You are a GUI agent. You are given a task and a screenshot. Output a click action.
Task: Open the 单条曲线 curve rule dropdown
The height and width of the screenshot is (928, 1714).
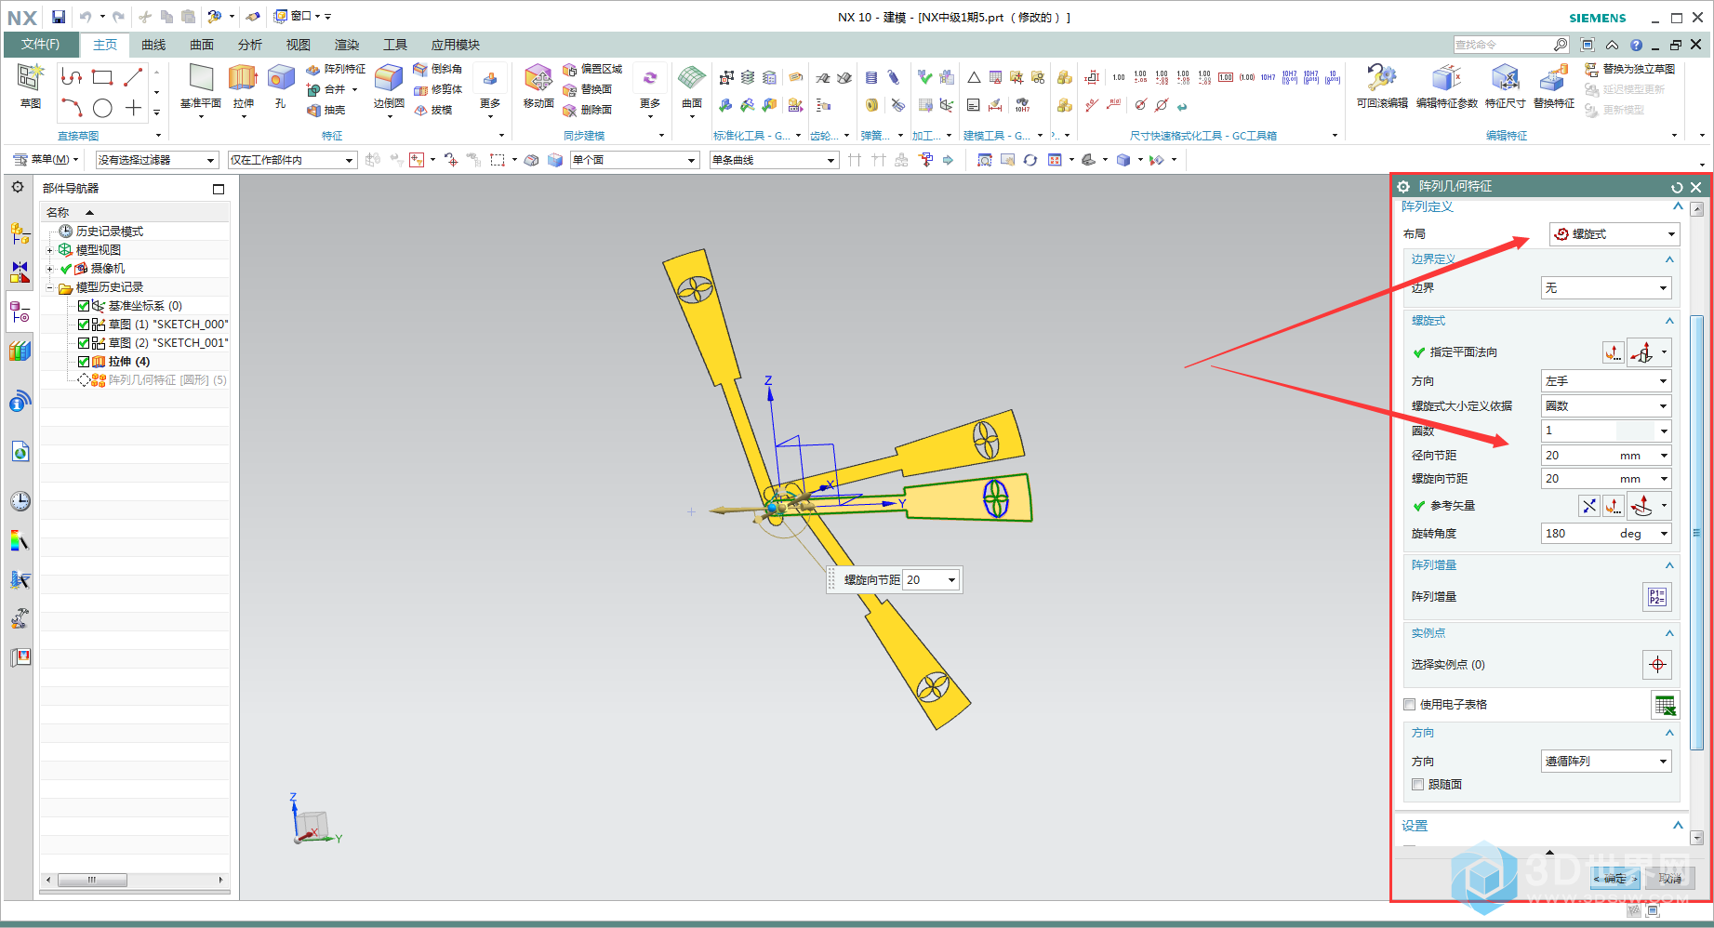click(774, 160)
